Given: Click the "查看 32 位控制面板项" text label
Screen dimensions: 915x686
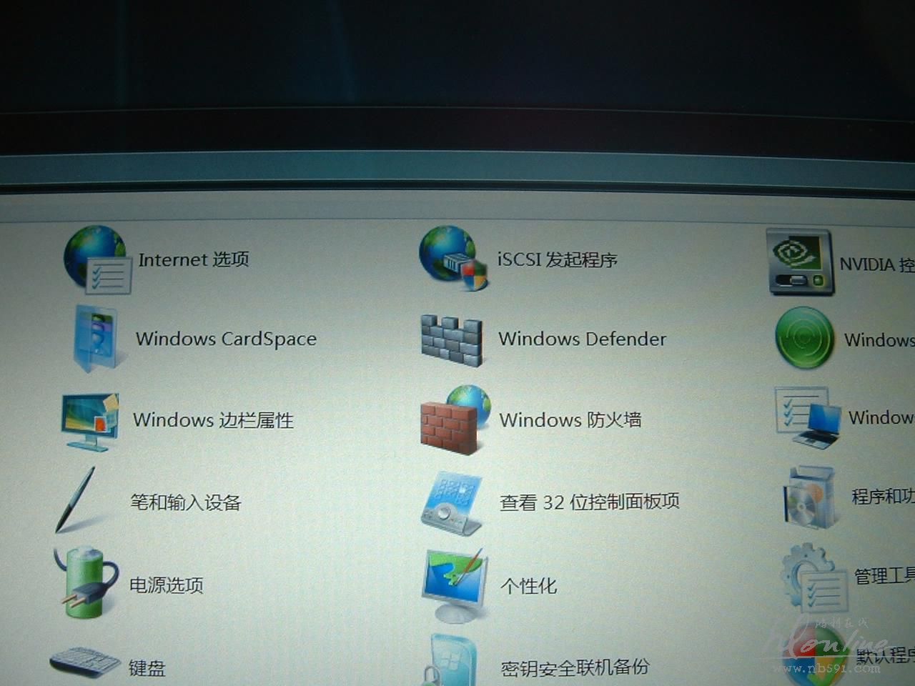Looking at the screenshot, I should (x=590, y=502).
